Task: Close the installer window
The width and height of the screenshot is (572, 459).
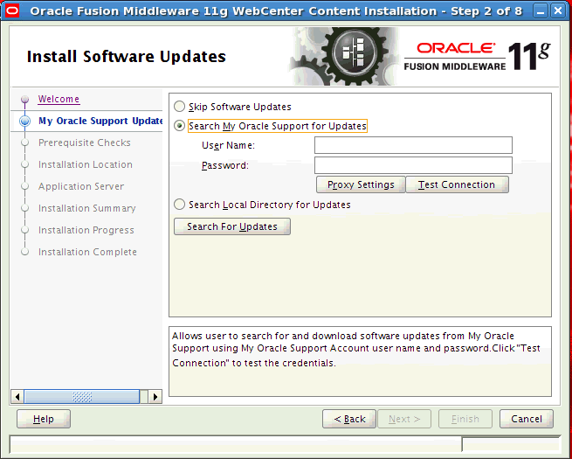Action: (558, 11)
